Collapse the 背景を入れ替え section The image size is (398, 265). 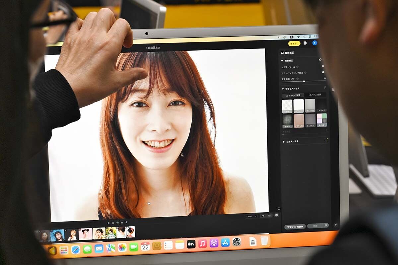coord(283,89)
